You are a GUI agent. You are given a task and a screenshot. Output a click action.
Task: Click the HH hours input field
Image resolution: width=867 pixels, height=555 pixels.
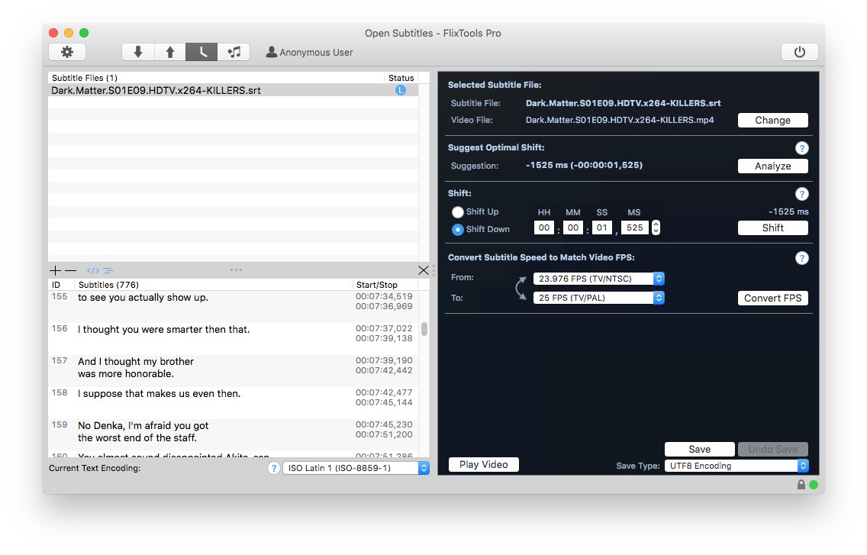pyautogui.click(x=544, y=227)
